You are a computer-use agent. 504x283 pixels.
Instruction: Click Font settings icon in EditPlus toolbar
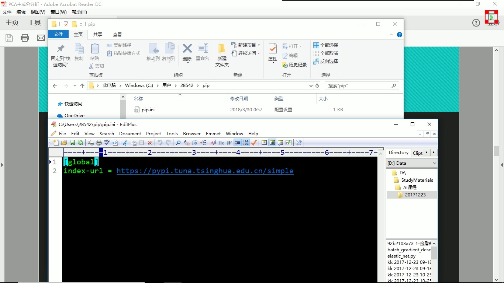pos(213,143)
